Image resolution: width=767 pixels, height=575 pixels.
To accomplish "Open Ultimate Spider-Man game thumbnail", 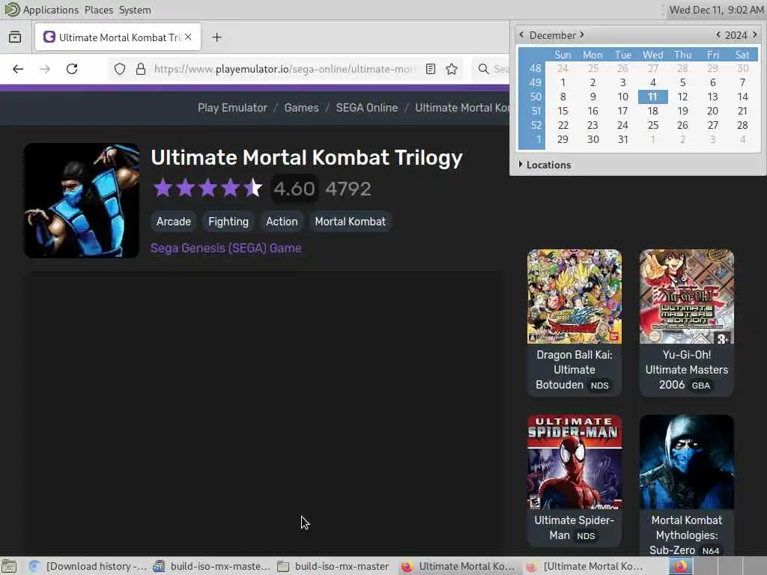I will point(575,462).
